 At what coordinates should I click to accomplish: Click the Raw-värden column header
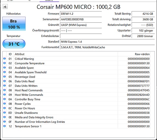click(134, 54)
